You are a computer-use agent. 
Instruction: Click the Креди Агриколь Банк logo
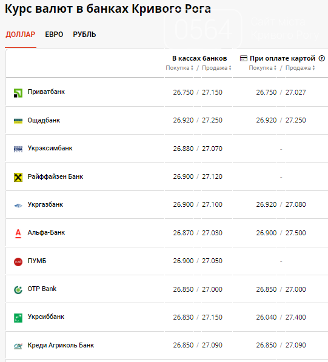(18, 346)
